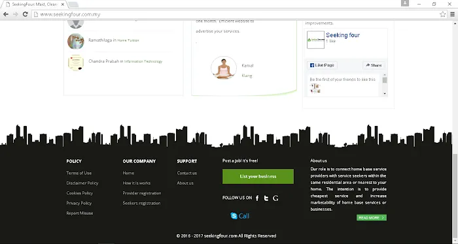Screen dimensions: 458x244
Task: Click the green READ MORE button
Action: 372,218
